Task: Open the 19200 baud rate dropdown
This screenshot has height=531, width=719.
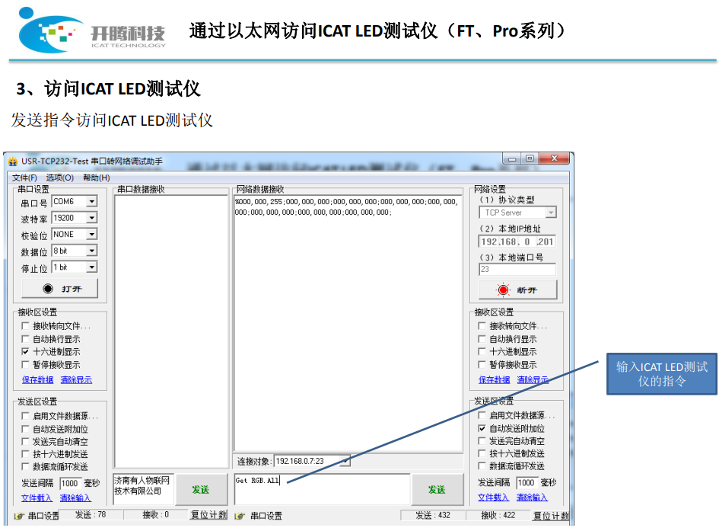Action: point(92,217)
